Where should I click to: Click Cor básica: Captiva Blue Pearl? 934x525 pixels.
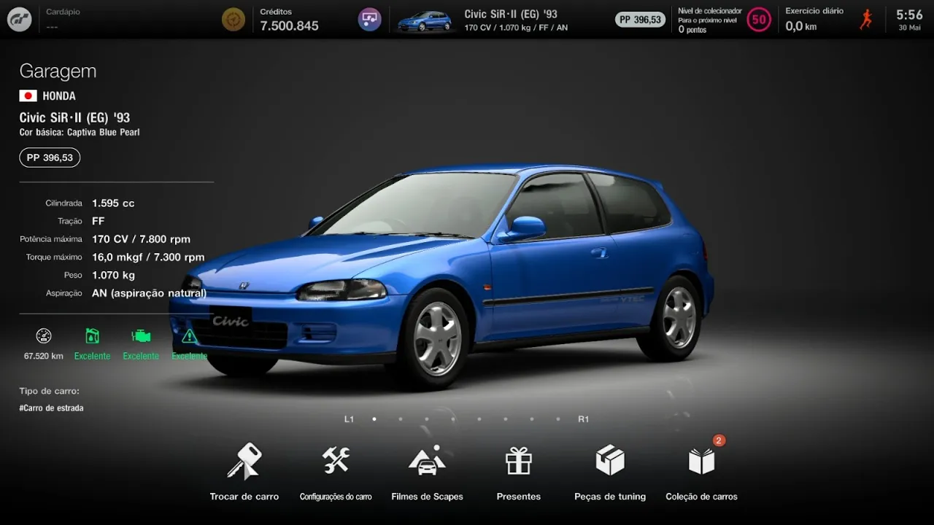(80, 133)
